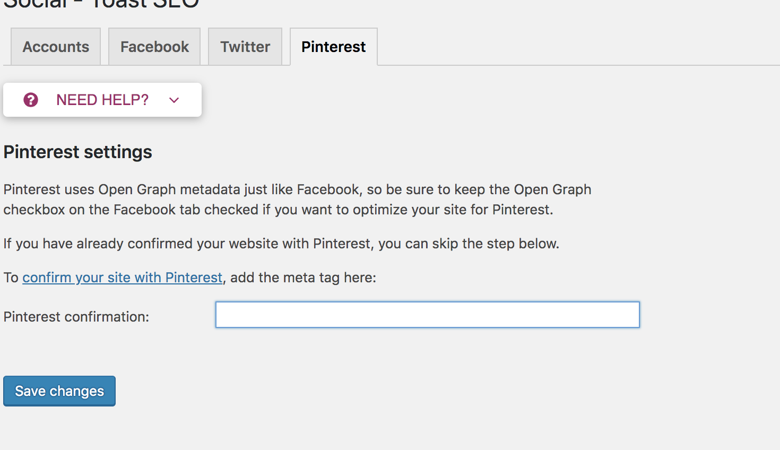
Task: Click the purple question mark help icon
Action: point(31,100)
